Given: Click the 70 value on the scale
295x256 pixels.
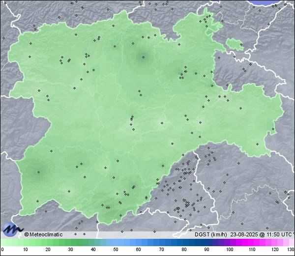Looking at the screenshot, I should [161, 250].
